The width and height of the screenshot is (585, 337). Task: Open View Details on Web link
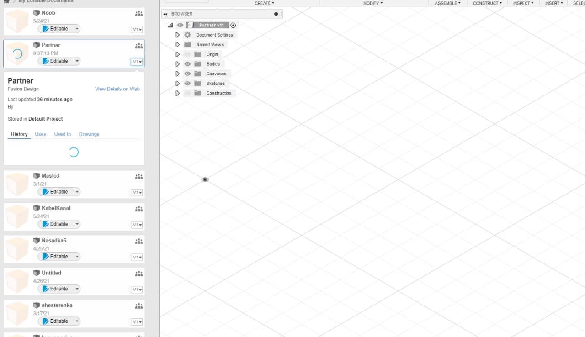point(117,89)
